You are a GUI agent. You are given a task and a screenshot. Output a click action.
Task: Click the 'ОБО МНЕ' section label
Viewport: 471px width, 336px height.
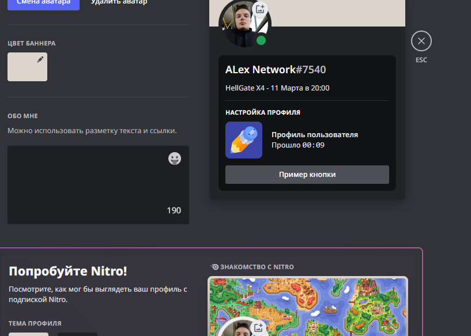tap(22, 116)
